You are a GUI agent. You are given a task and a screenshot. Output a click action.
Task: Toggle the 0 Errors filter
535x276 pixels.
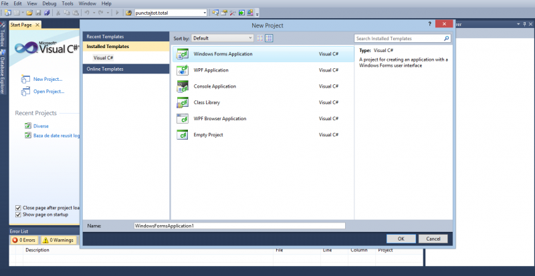[24, 240]
